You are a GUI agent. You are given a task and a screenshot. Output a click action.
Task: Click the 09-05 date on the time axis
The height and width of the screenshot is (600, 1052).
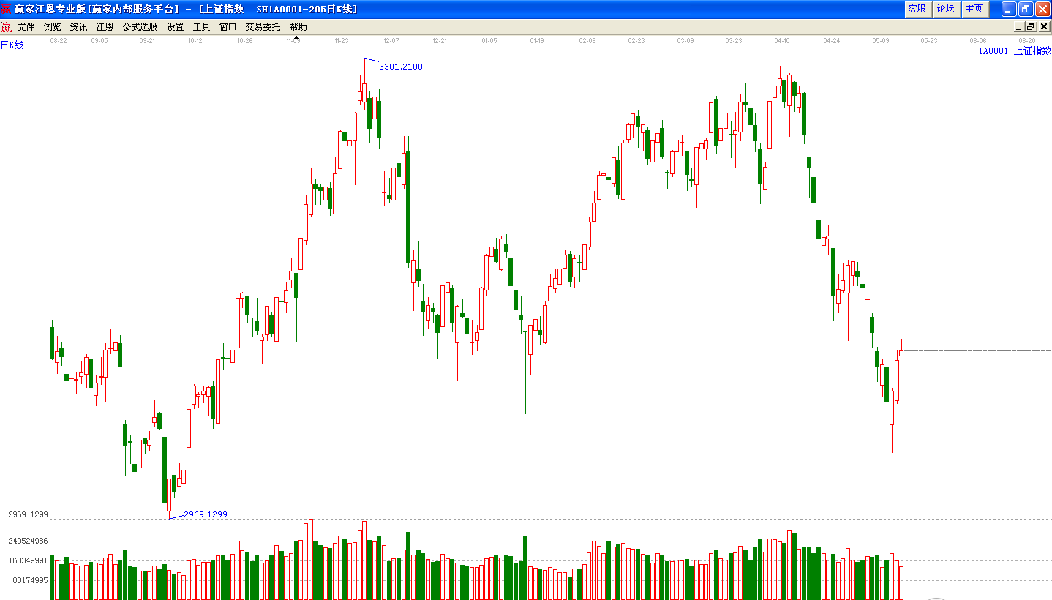(x=99, y=41)
